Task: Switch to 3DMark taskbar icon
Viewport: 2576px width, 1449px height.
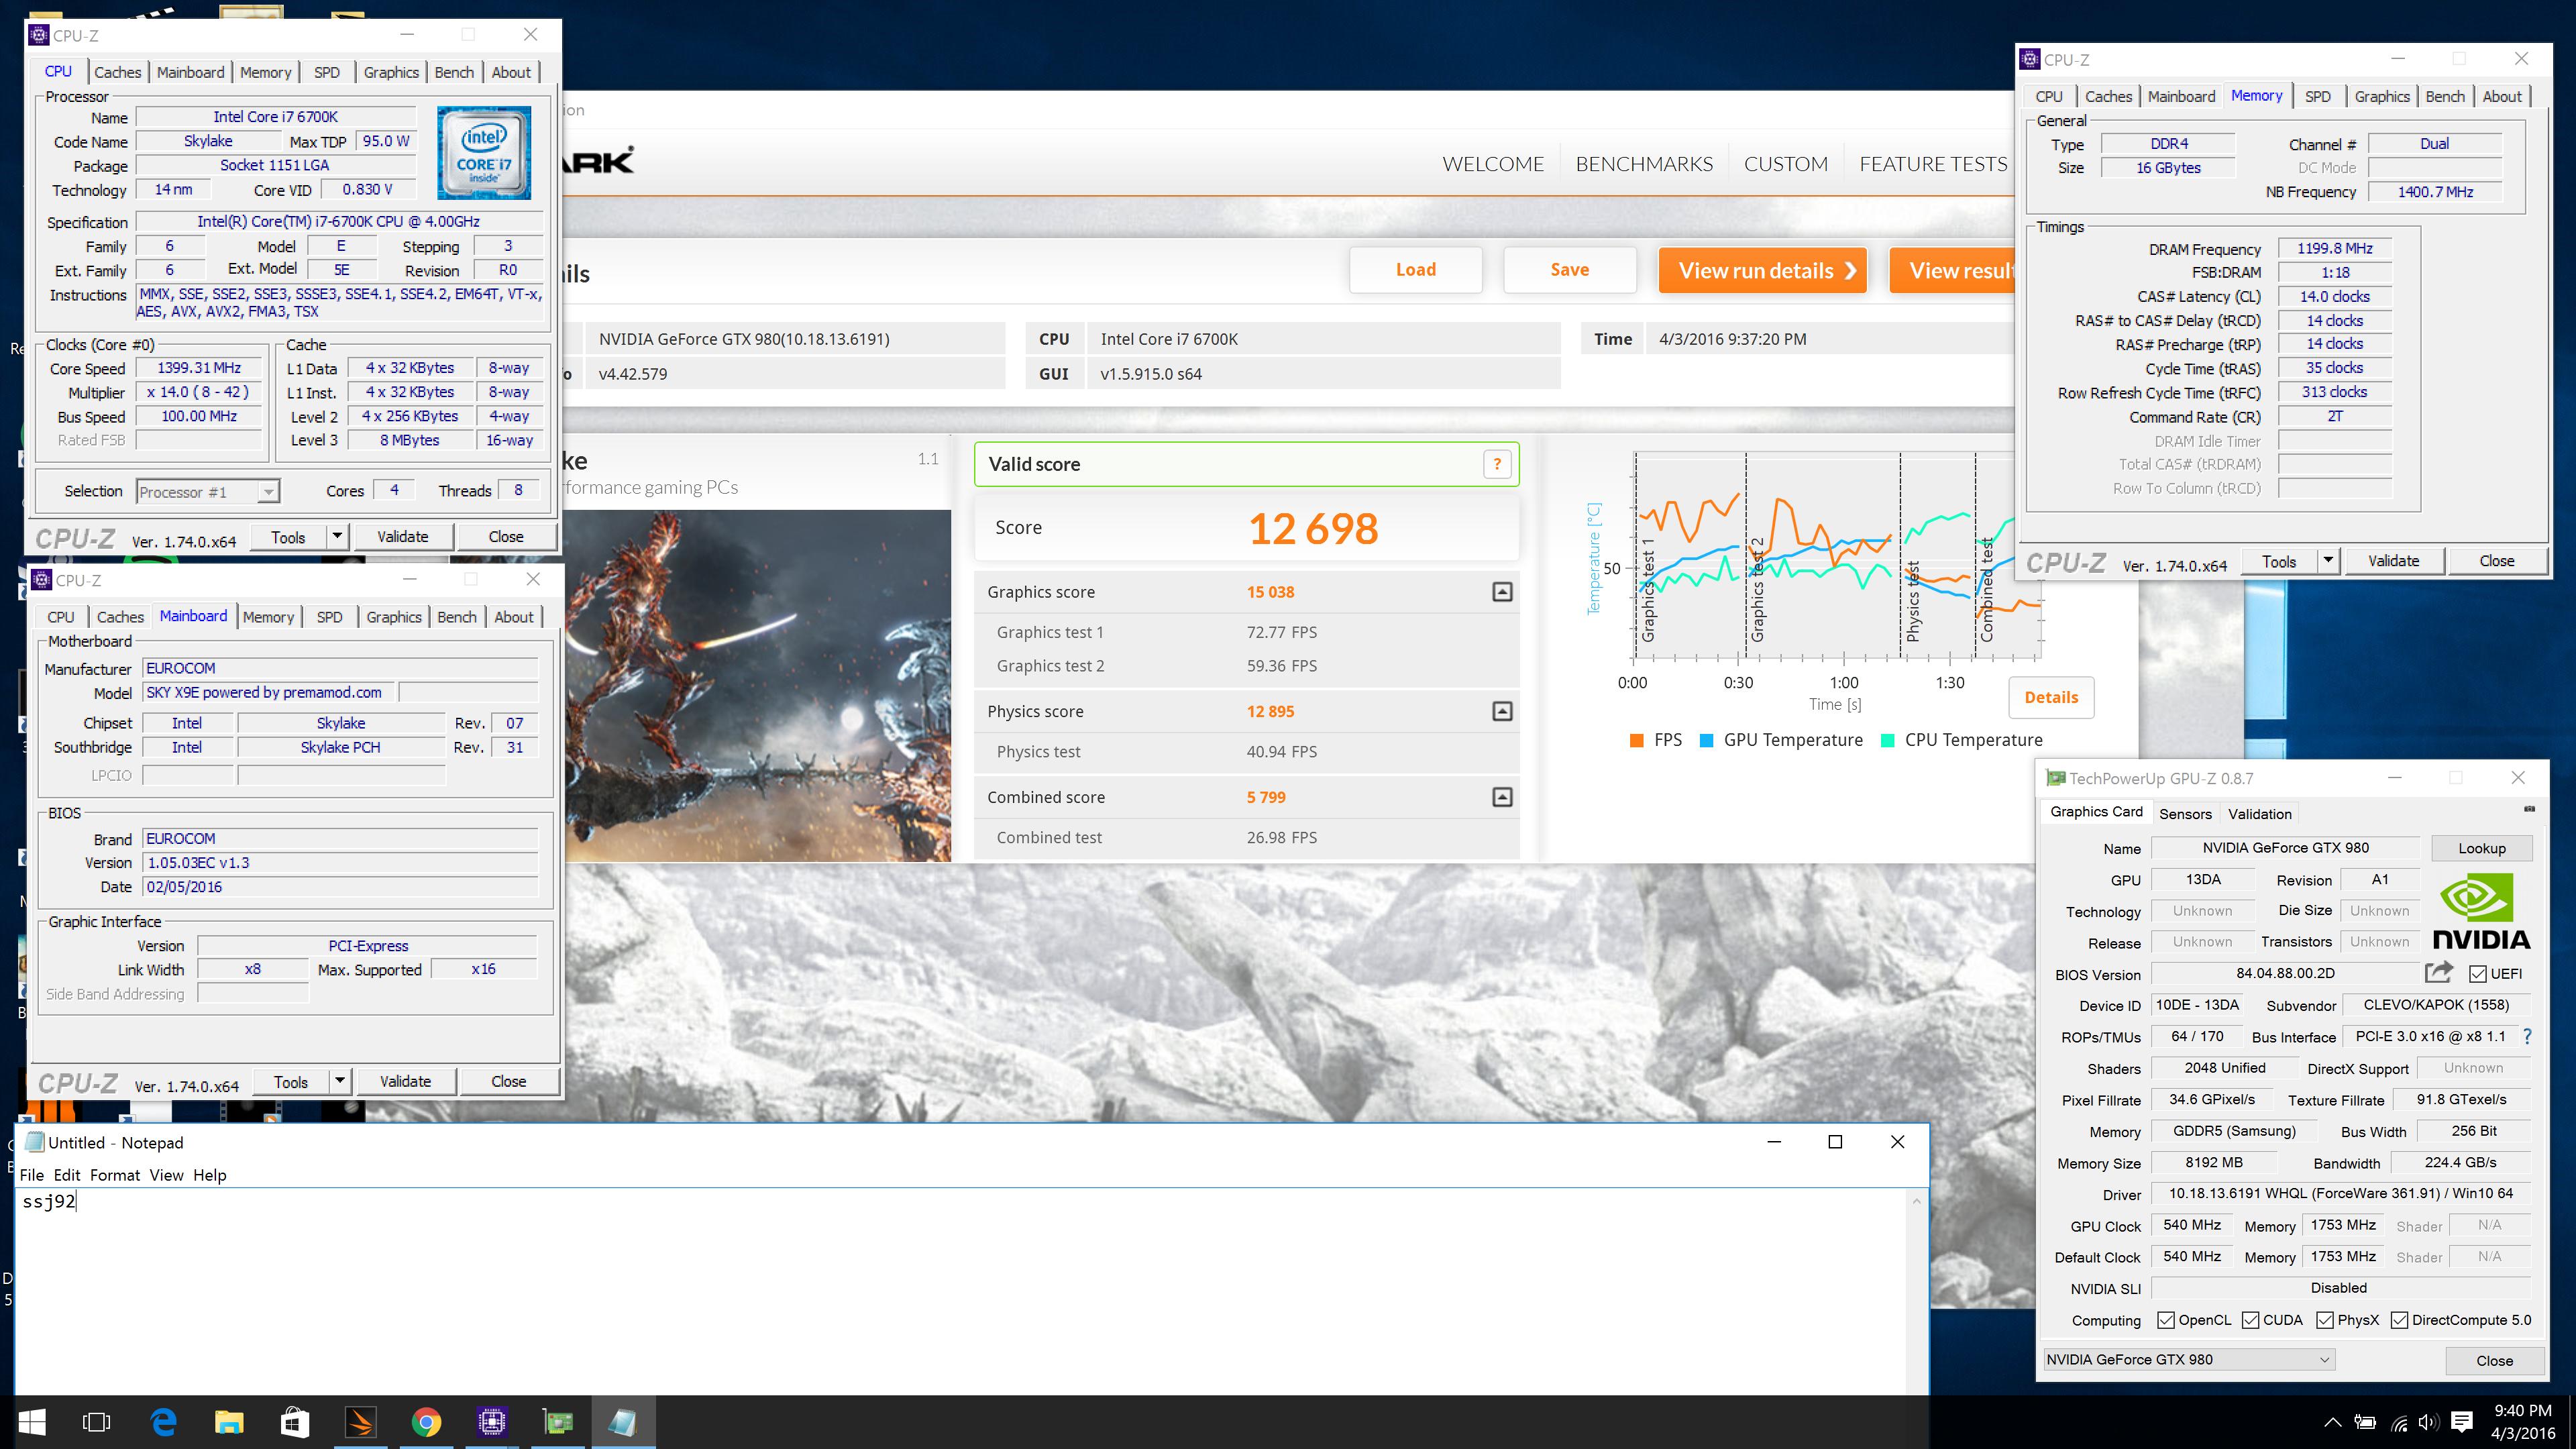Action: click(361, 1422)
